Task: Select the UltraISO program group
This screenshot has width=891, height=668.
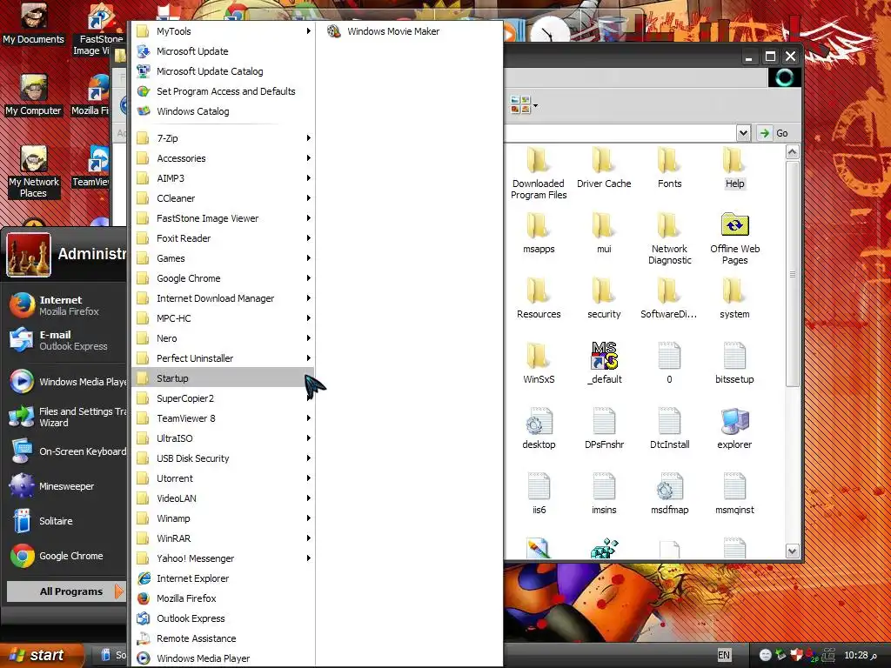Action: (224, 438)
